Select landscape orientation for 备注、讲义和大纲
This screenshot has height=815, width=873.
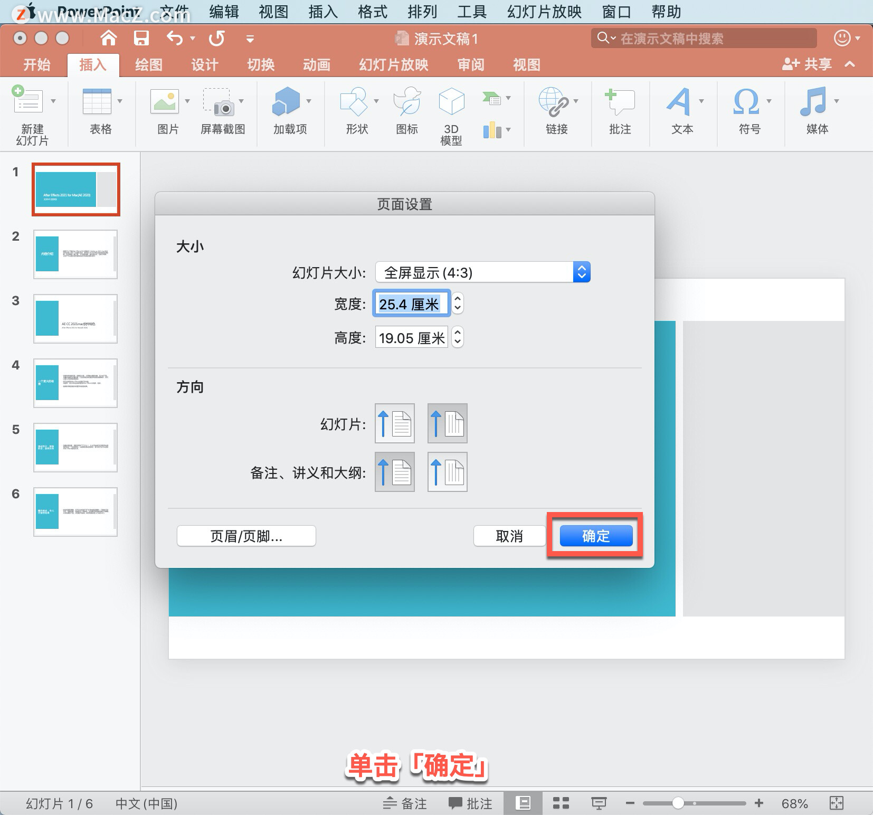point(448,472)
